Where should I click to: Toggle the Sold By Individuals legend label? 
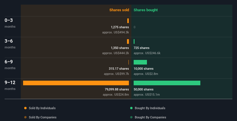[x=42, y=108]
